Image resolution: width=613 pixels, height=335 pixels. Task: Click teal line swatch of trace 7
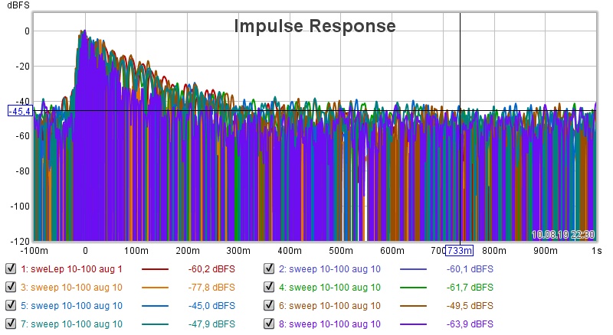coord(156,324)
